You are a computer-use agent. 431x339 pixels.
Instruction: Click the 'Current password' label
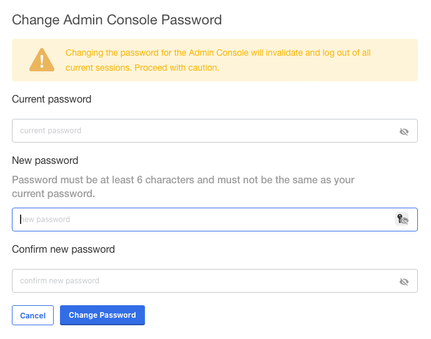coord(52,99)
